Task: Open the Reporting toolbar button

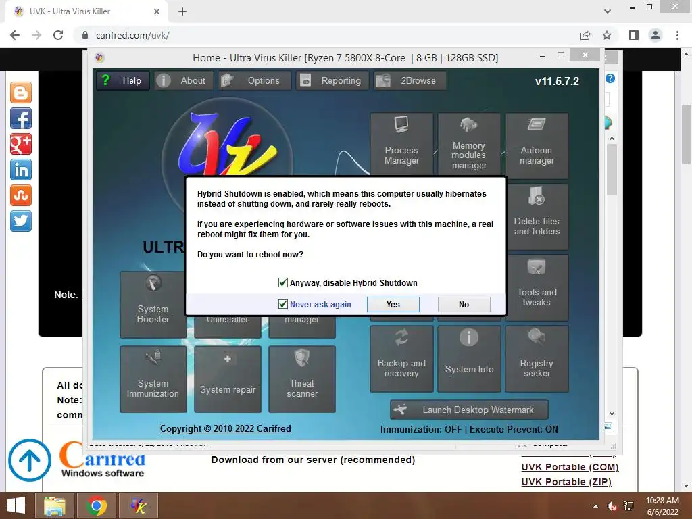Action: [x=332, y=81]
